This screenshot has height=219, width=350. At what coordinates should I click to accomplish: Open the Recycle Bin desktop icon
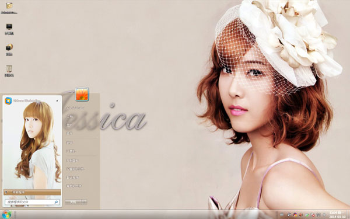pos(9,71)
